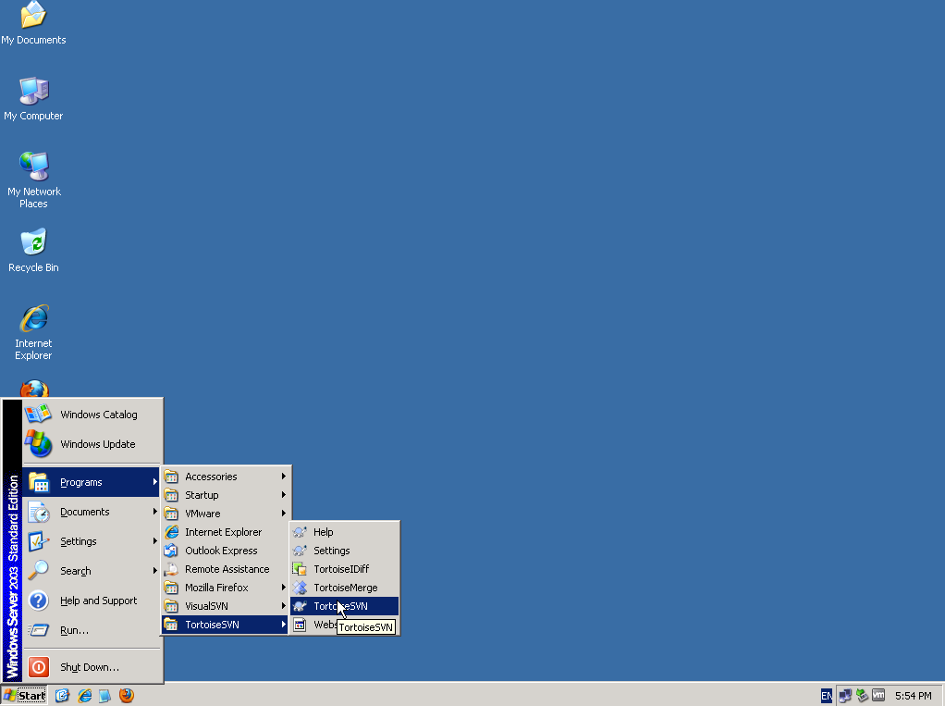Click the Remote Assistance icon
Viewport: 945px width, 706px height.
[x=171, y=568]
